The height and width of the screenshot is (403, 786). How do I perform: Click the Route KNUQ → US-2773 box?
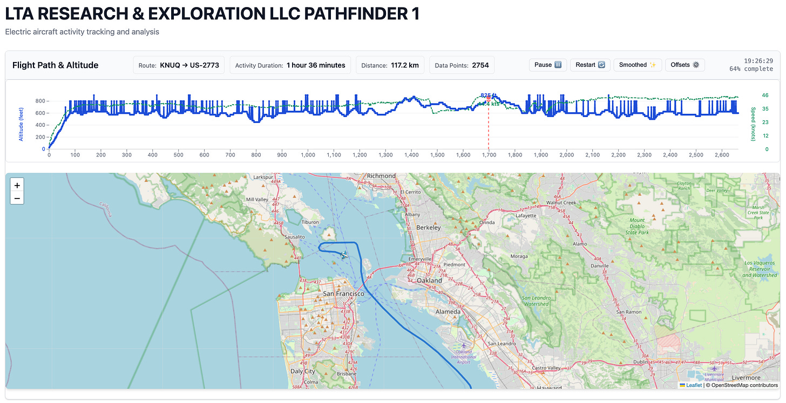point(179,65)
